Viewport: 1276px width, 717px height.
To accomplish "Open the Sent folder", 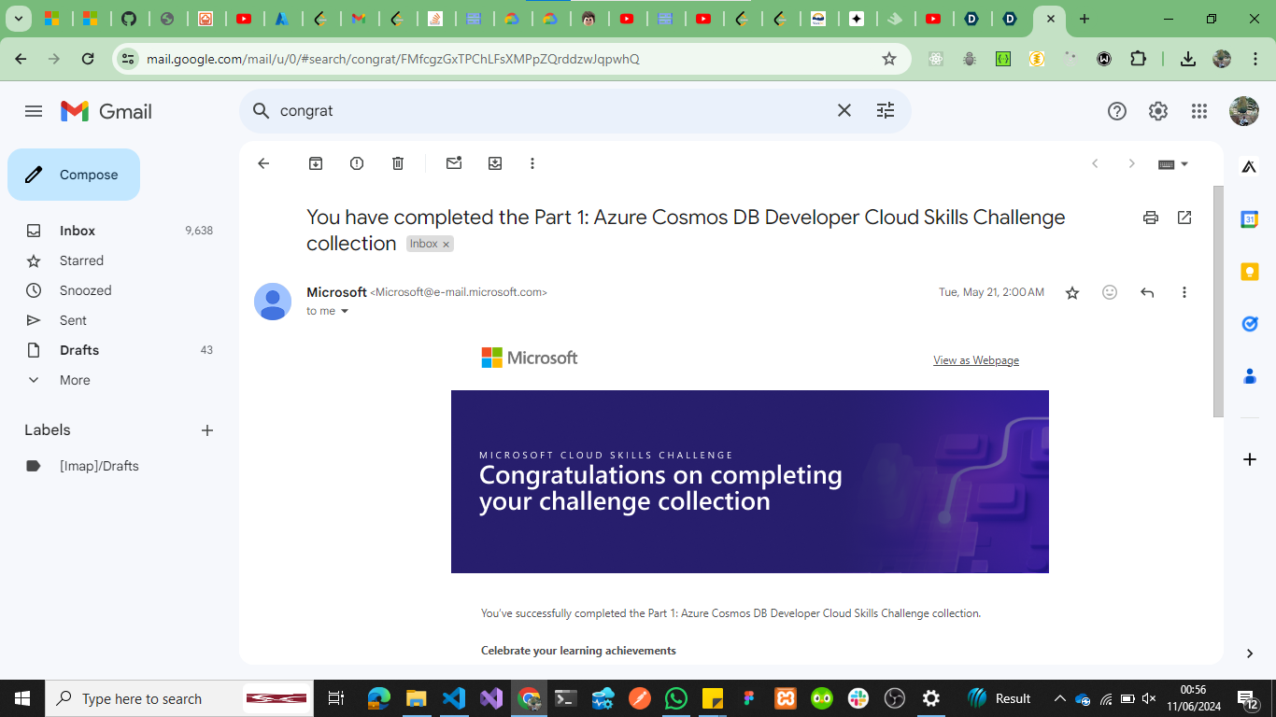I will click(73, 320).
